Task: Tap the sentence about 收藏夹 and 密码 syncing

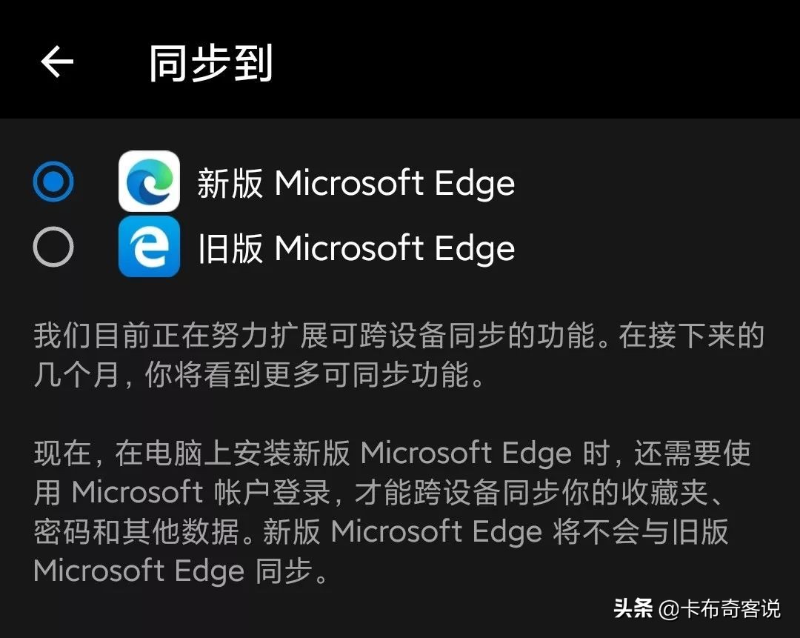Action: coord(393,511)
